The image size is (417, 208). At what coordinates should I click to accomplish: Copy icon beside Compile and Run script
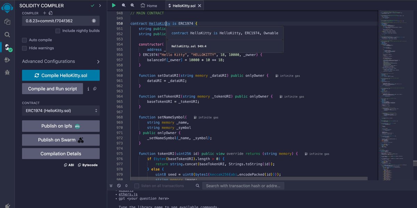tap(95, 89)
